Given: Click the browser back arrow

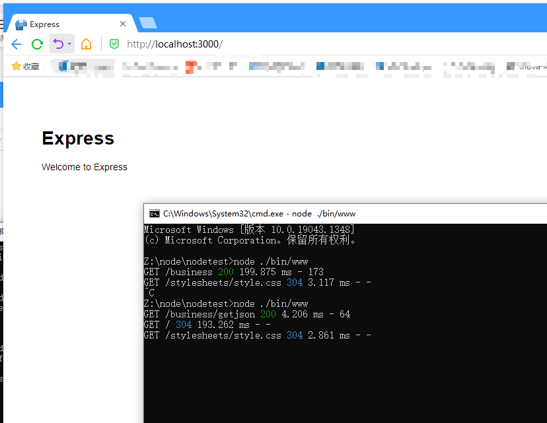Looking at the screenshot, I should [x=17, y=44].
